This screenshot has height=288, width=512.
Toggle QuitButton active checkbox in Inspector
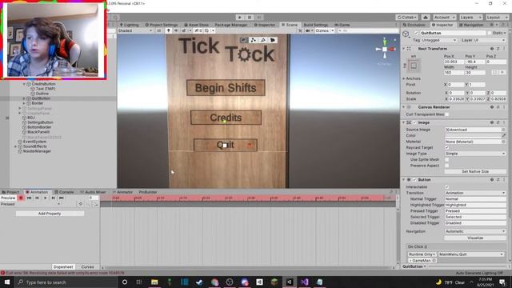(416, 33)
